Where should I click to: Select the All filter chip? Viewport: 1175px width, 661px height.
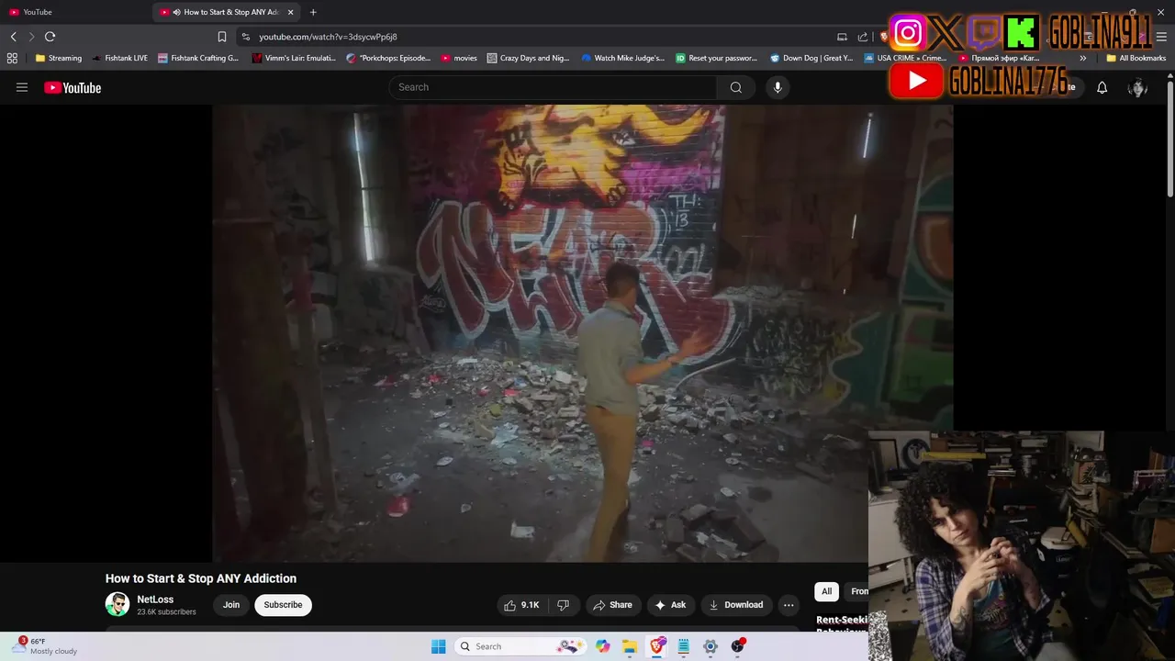point(826,591)
